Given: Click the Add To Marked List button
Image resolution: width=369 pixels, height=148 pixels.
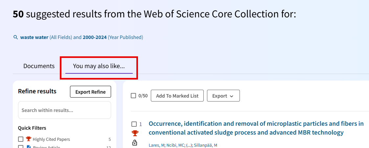Looking at the screenshot, I should click(x=177, y=96).
